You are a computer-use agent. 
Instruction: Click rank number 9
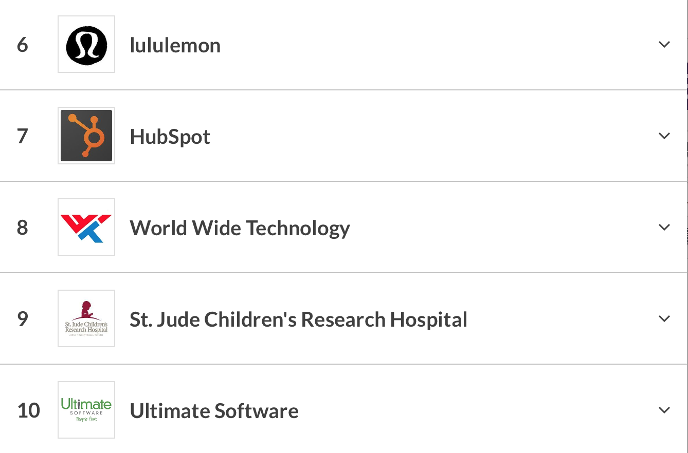coord(22,319)
